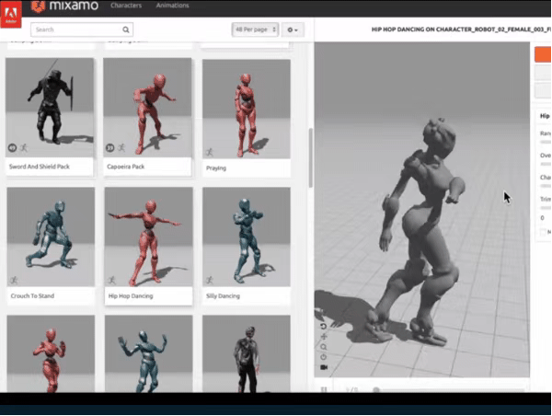Click running figure icon on Praying card
The image size is (552, 416).
[210, 152]
